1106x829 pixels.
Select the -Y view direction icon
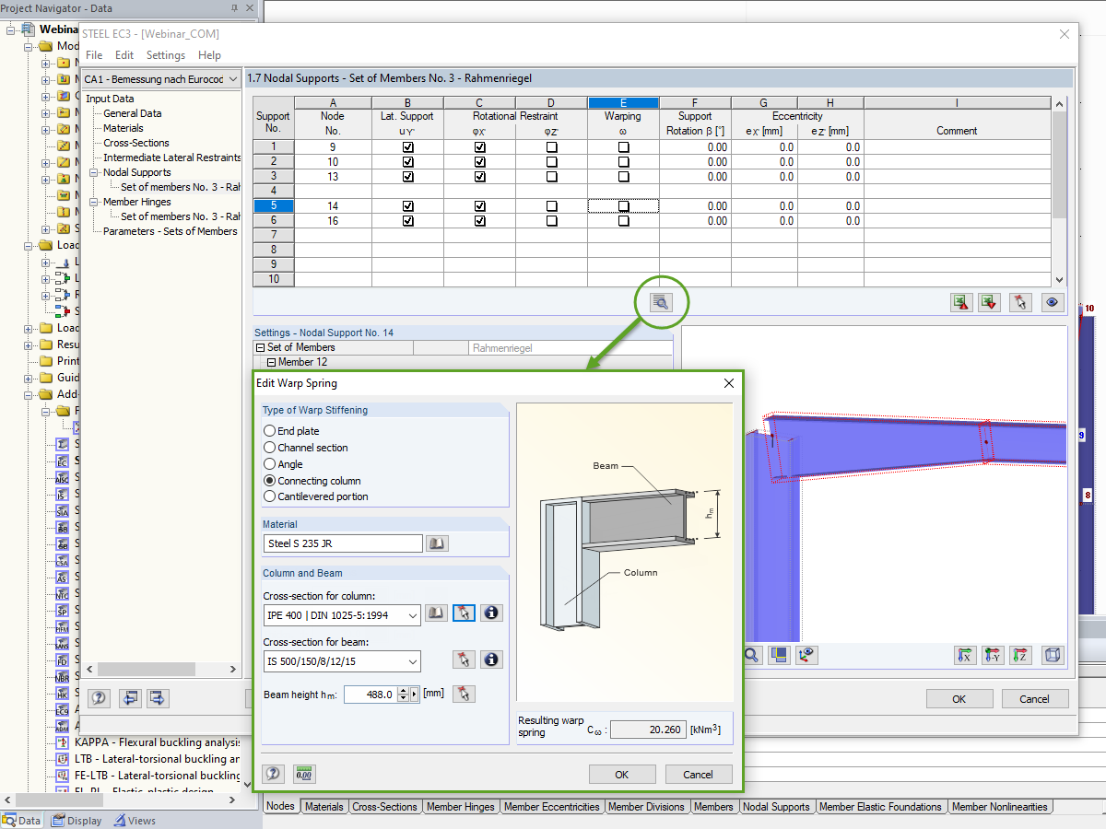tap(993, 654)
